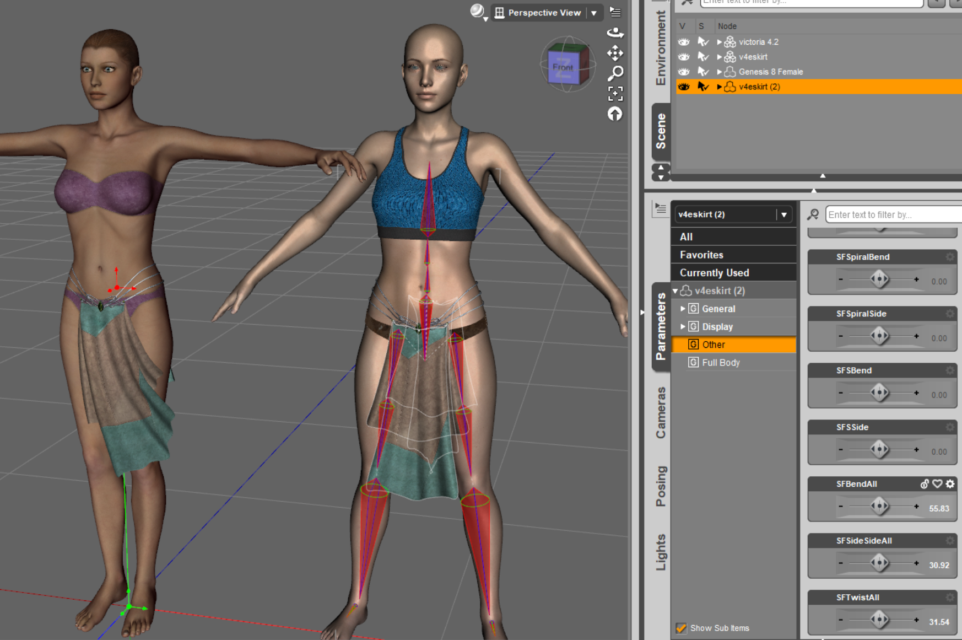Favorite SFBendAll using the heart icon

click(x=937, y=484)
